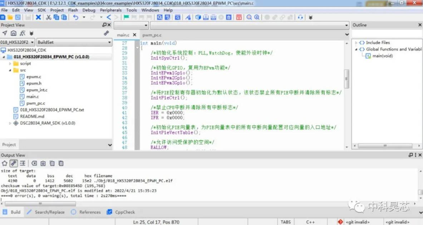Click the red git status diamond icon
423x225 pixels.
click(340, 222)
